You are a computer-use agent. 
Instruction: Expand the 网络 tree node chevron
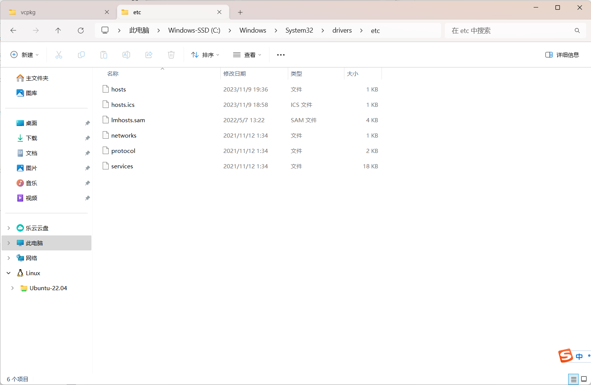click(9, 258)
